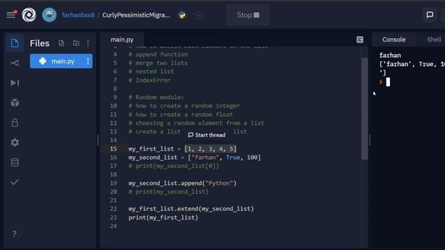The image size is (445, 250).
Task: Click the Python language icon in header
Action: tap(182, 15)
